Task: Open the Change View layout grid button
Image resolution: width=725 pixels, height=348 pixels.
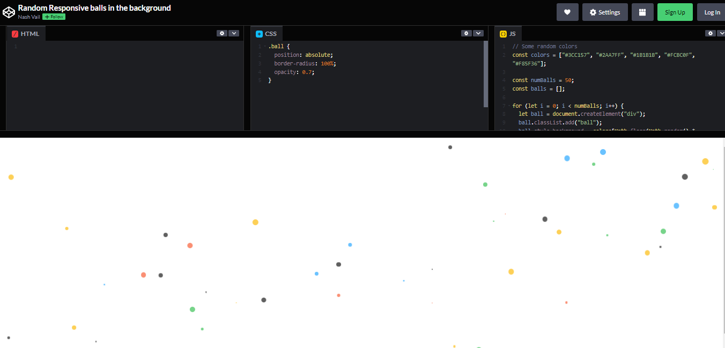Action: [642, 12]
